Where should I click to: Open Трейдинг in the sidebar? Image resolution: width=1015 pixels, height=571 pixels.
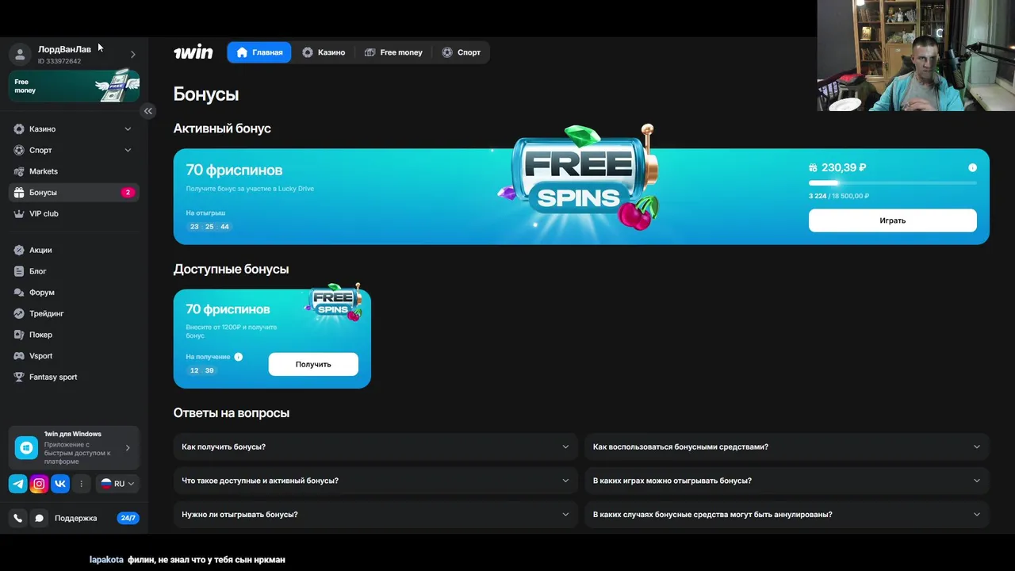point(46,313)
